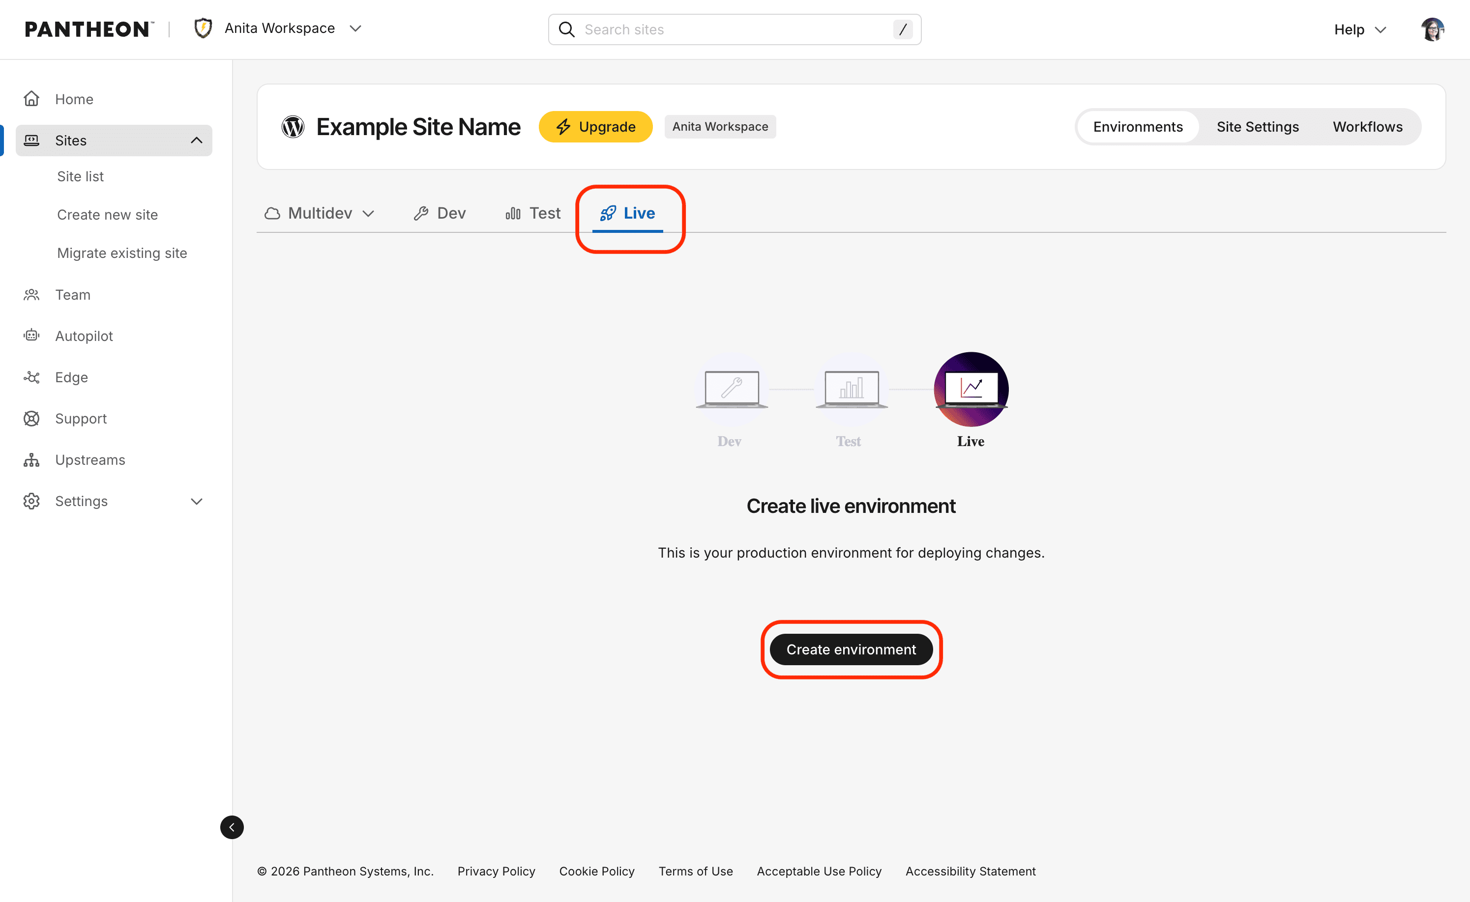Select the Environments tab
Viewport: 1470px width, 902px height.
(1138, 126)
